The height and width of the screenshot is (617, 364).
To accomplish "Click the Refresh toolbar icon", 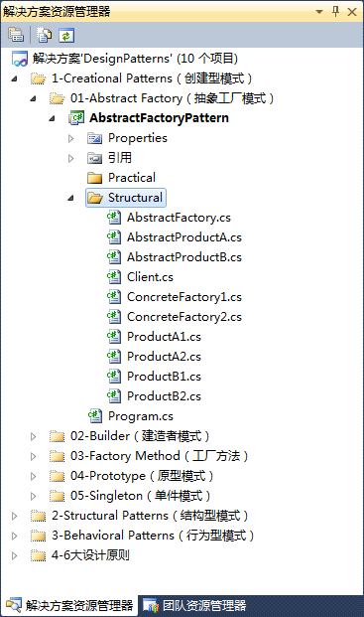I will pyautogui.click(x=66, y=36).
